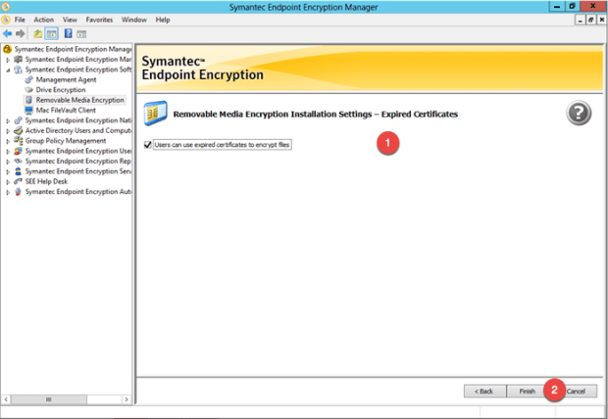Screen dimensions: 608x419
Task: Collapse Symantec Endpoint Encryption Software Setup node
Action: pyautogui.click(x=8, y=70)
